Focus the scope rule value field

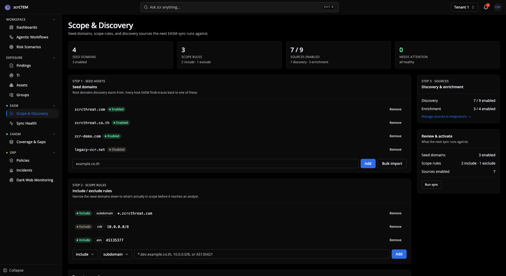point(262,254)
